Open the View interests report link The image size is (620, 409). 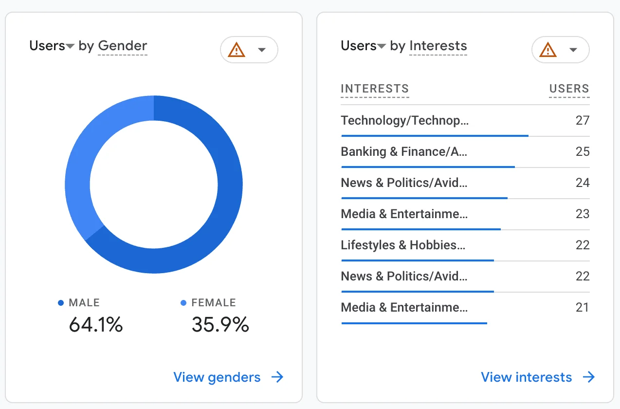coord(526,377)
